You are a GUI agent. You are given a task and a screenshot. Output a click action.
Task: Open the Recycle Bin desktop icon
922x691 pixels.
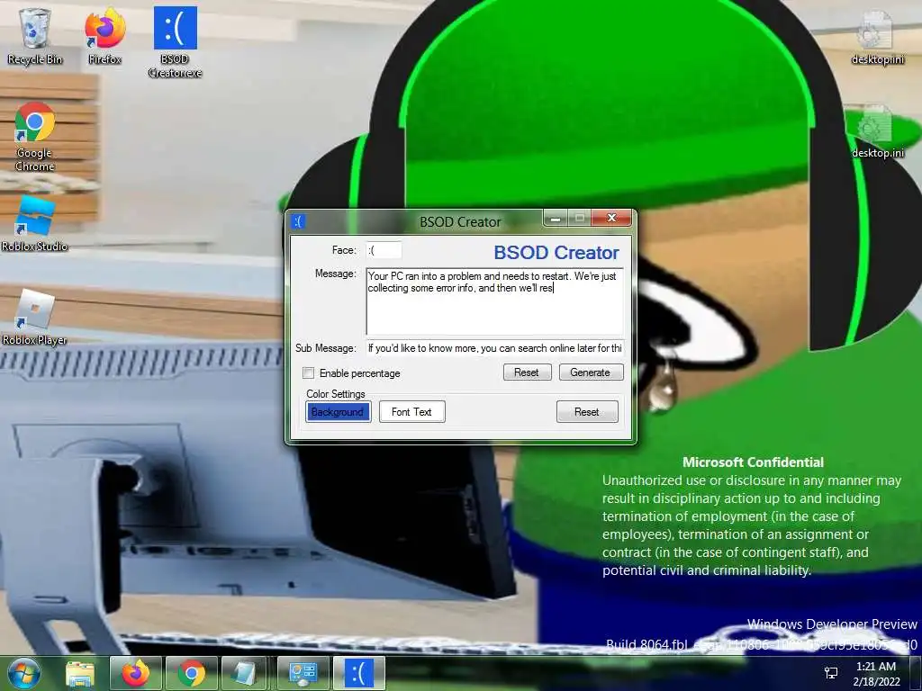[34, 35]
